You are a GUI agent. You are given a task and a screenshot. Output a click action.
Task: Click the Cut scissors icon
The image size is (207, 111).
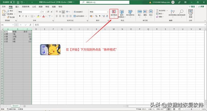pyautogui.click(x=8, y=11)
